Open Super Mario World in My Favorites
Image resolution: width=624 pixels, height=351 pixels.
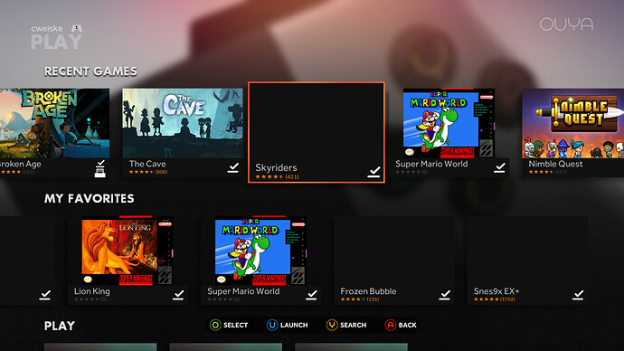point(260,261)
